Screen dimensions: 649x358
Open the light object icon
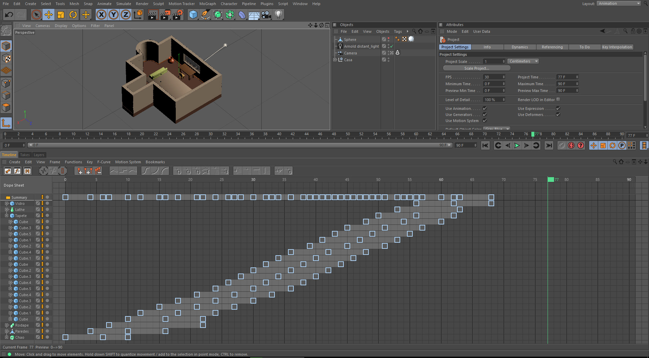click(278, 15)
